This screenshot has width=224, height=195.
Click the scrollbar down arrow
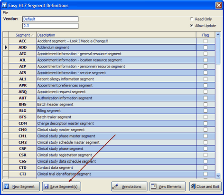pos(218,175)
